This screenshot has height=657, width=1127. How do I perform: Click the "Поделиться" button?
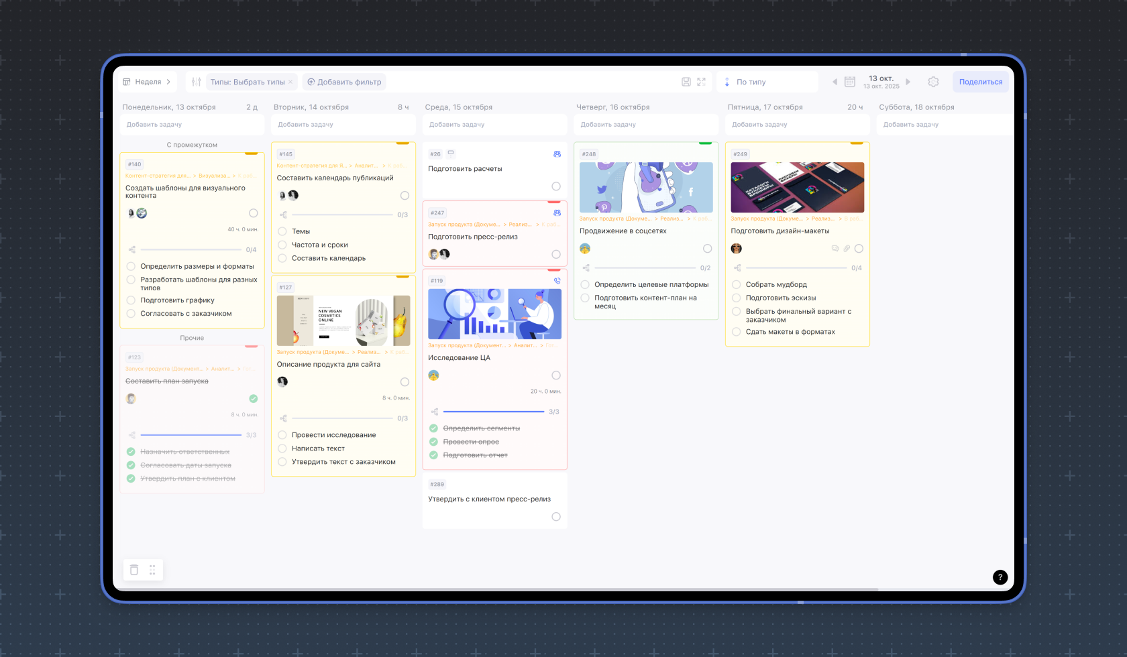980,82
